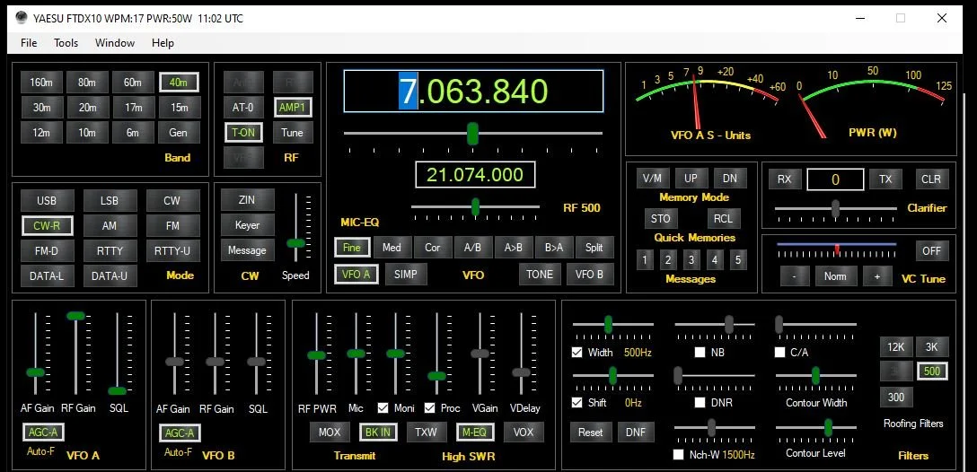This screenshot has width=977, height=472.
Task: Turn VC Tune OFF button
Action: [x=932, y=250]
